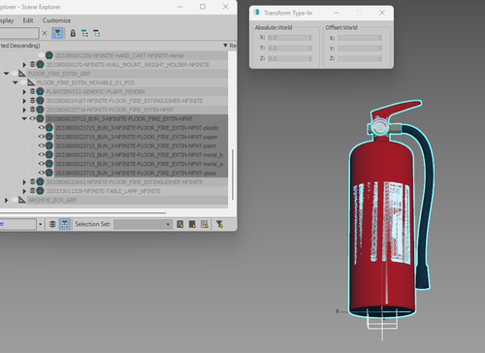Expand the ARCHIVE_BOX_GRP group
The height and width of the screenshot is (353, 485).
6,201
